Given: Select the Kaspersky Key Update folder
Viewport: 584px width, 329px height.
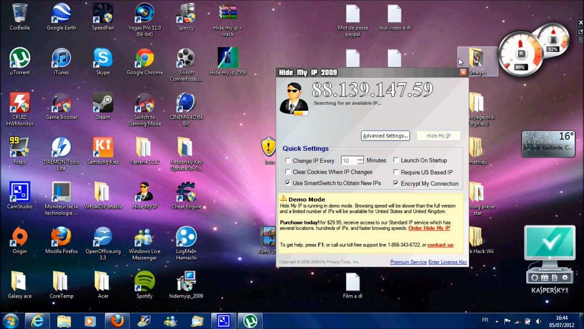Looking at the screenshot, I should click(x=186, y=154).
